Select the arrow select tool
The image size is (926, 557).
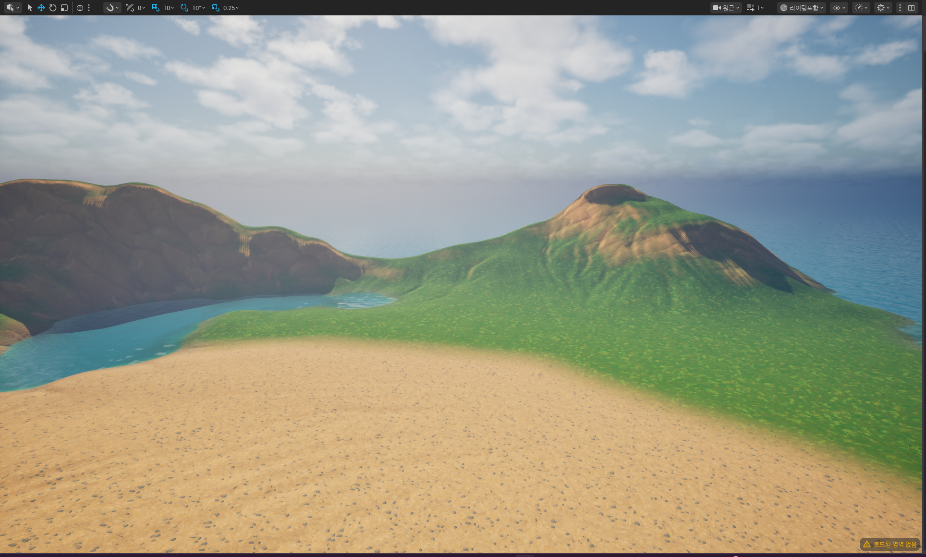[x=30, y=8]
